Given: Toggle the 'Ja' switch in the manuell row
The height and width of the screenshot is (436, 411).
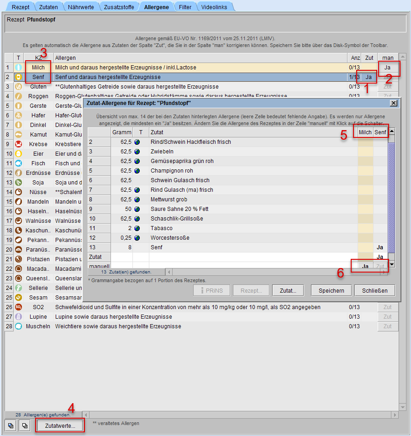Looking at the screenshot, I should [365, 266].
